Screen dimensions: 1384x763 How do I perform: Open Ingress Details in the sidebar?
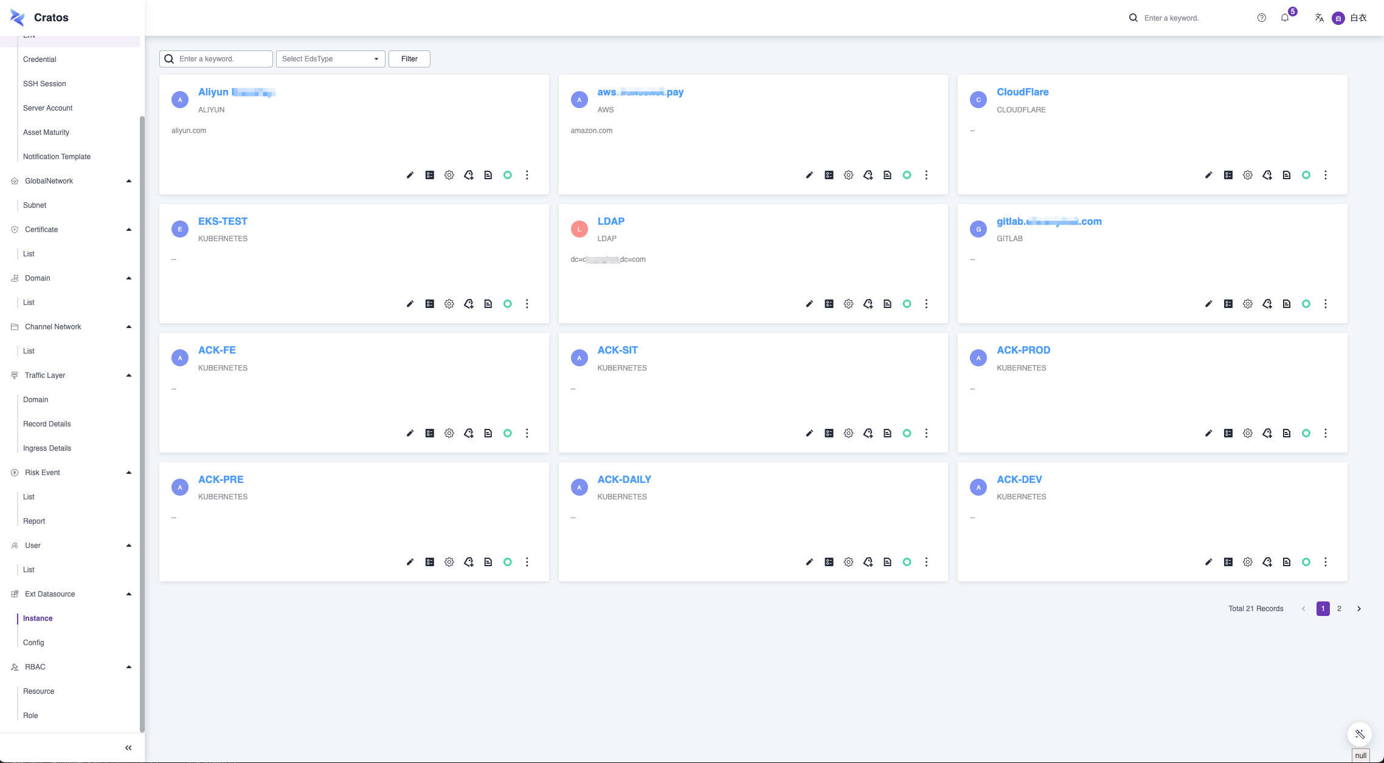click(x=47, y=448)
